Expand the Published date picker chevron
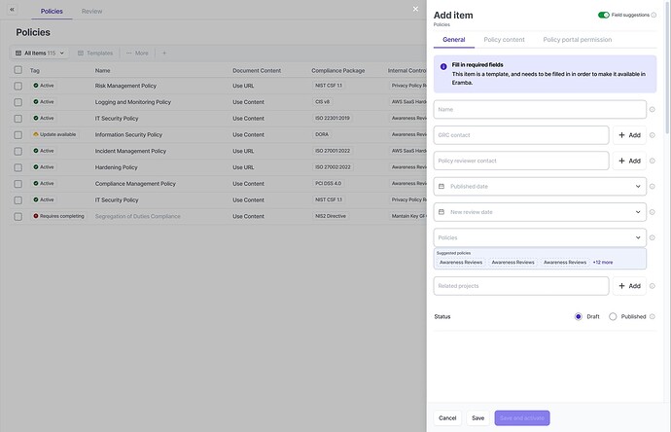 point(638,186)
